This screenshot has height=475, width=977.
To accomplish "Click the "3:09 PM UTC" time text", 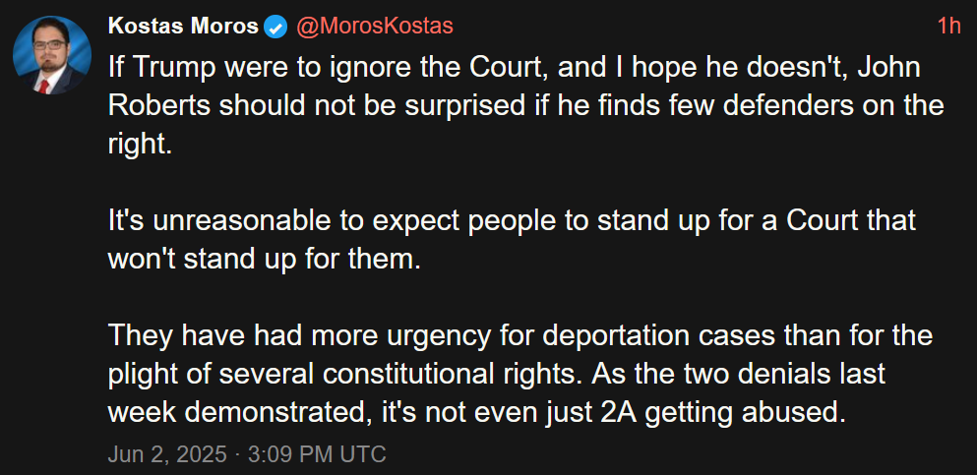I will click(x=317, y=453).
